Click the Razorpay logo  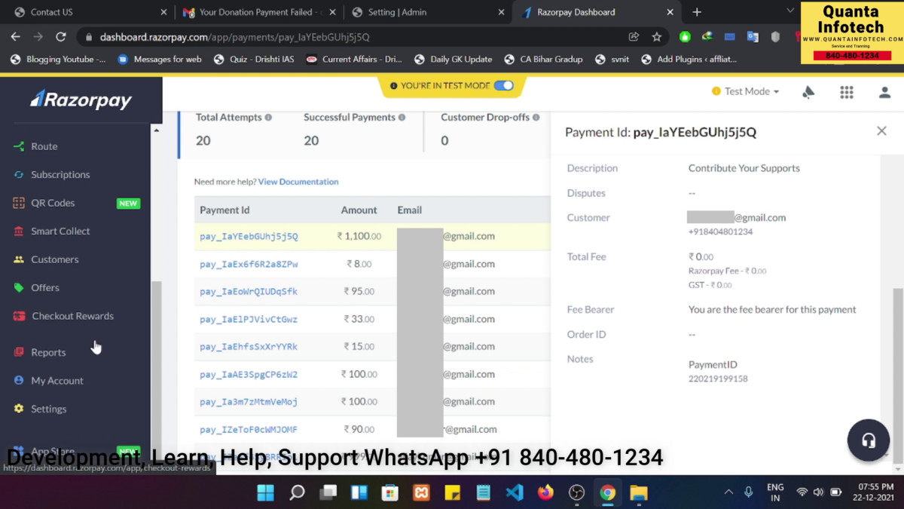[x=81, y=100]
